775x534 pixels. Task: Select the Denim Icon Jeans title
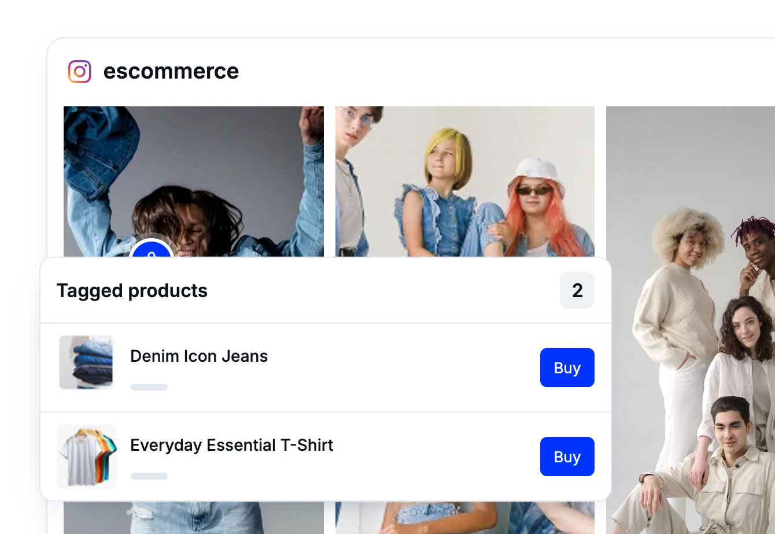click(x=199, y=357)
